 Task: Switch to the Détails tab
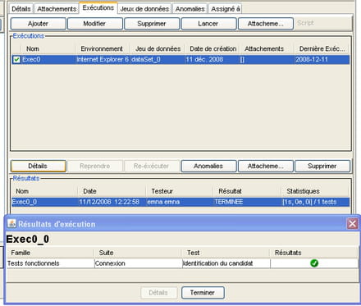click(21, 9)
